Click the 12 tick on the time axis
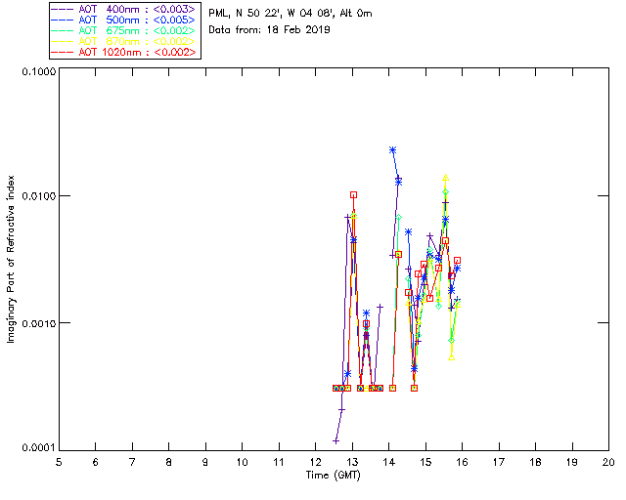 (315, 461)
